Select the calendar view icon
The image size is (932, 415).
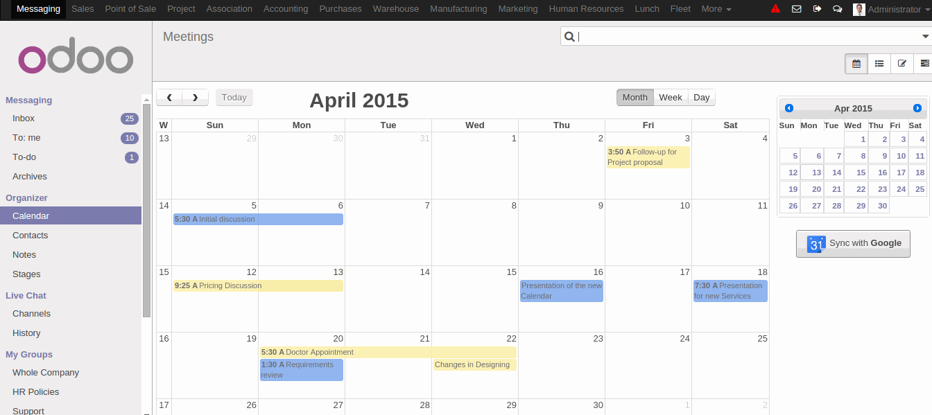click(x=856, y=64)
